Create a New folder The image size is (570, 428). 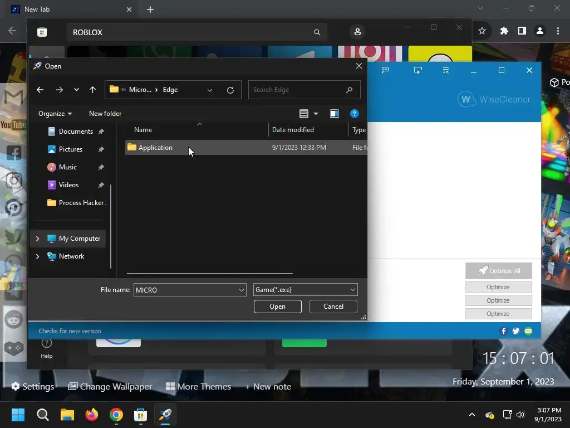point(105,114)
